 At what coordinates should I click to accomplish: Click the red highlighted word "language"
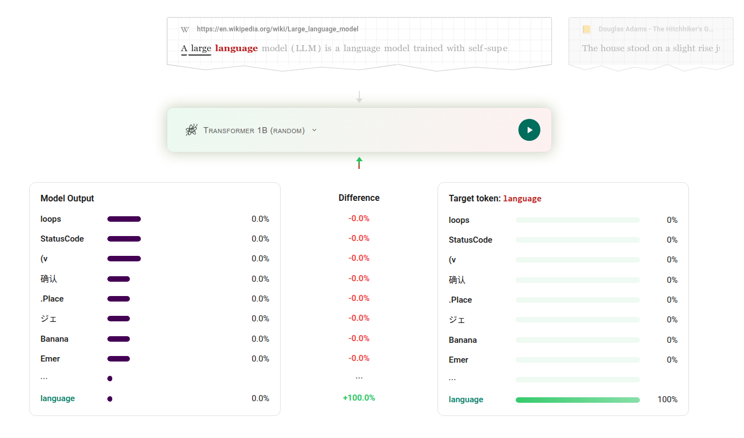[x=236, y=48]
